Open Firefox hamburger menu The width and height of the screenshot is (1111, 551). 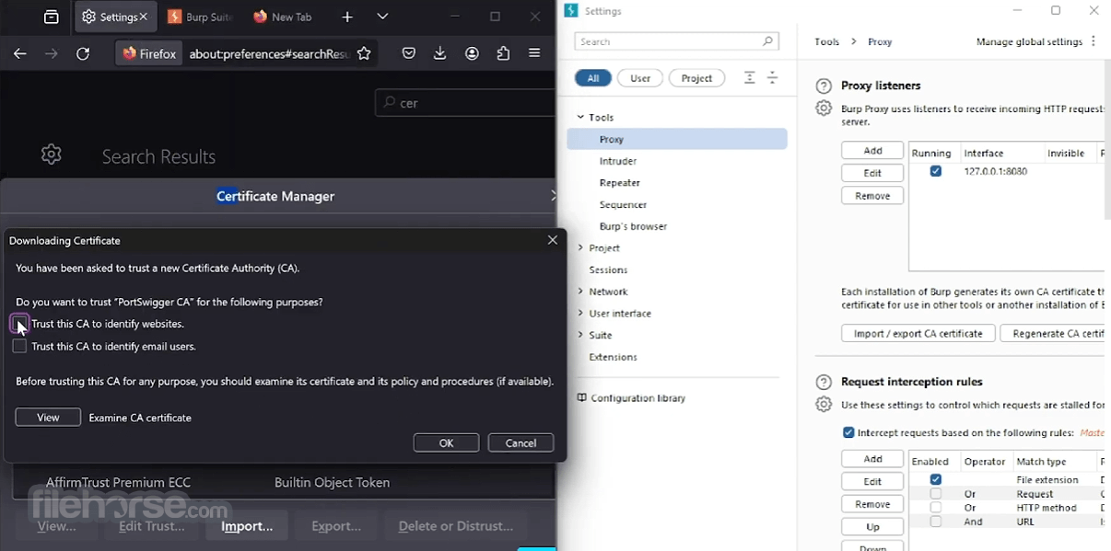pyautogui.click(x=534, y=54)
